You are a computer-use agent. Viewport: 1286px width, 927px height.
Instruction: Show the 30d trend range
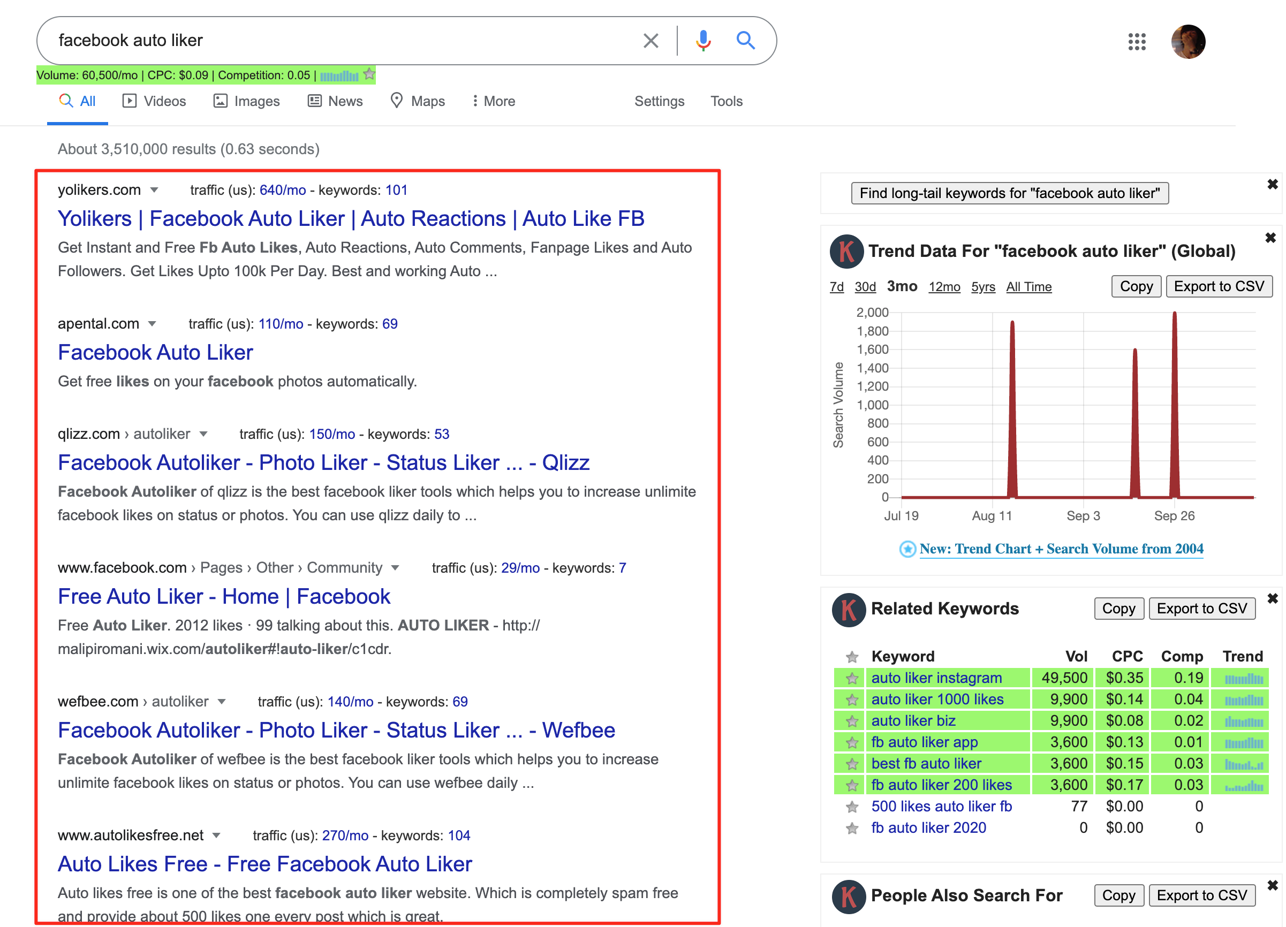pos(865,287)
